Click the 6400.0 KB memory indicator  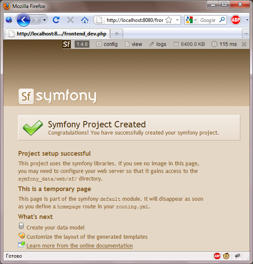(189, 44)
